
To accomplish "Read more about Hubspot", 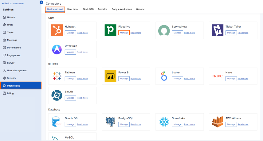I will (x=82, y=33).
